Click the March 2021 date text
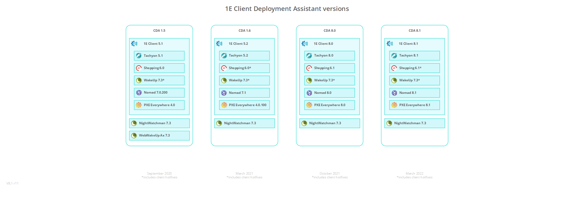The height and width of the screenshot is (197, 574). coord(244,174)
